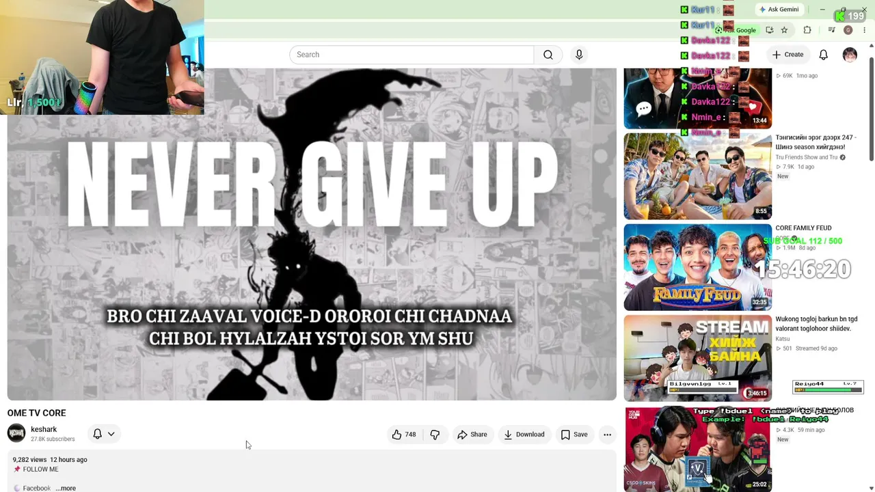875x492 pixels.
Task: Click the "27.8K subscribers" text
Action: coord(53,439)
